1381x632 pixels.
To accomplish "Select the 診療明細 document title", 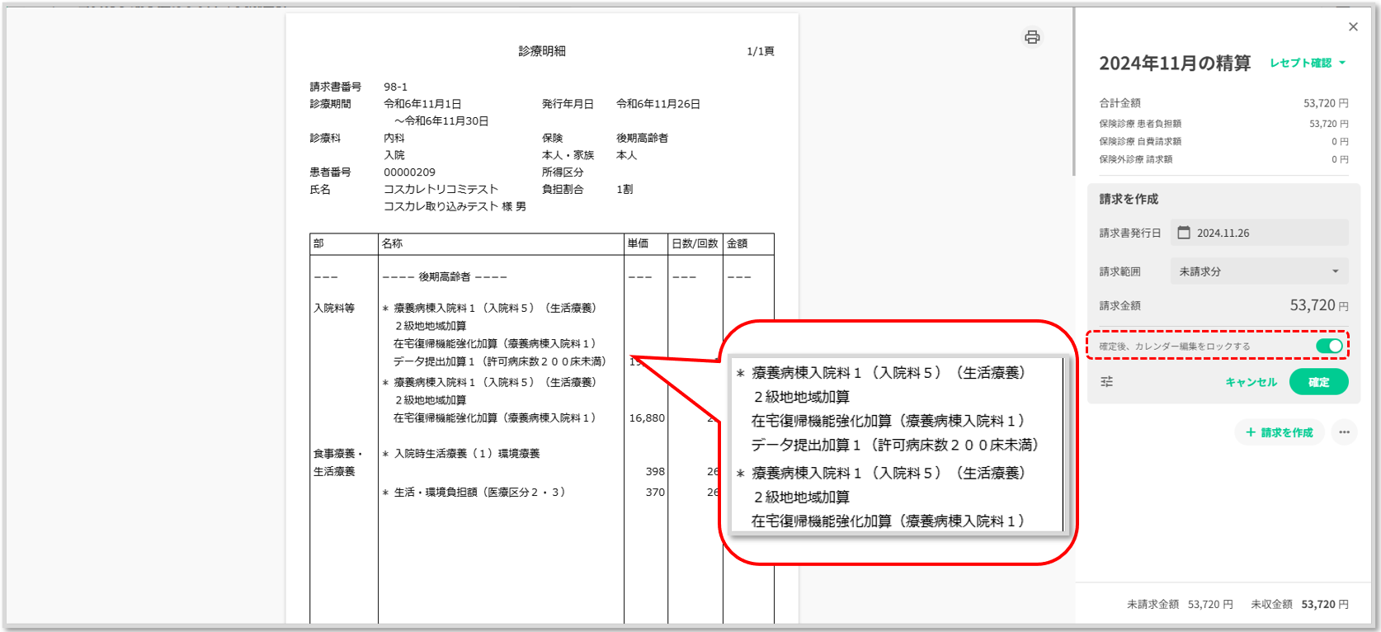I will (x=542, y=51).
